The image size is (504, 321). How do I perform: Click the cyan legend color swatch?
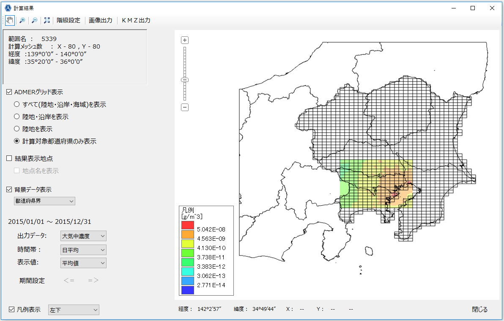tap(188, 272)
